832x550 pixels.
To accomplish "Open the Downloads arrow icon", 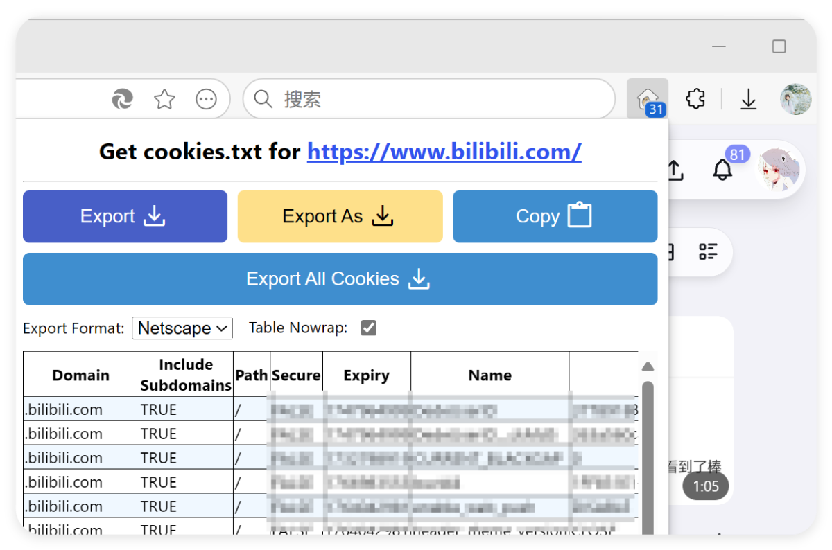I will click(748, 100).
